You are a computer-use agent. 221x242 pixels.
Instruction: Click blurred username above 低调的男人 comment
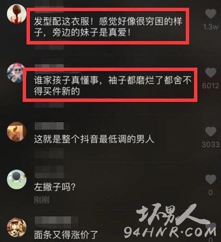tap(49, 126)
